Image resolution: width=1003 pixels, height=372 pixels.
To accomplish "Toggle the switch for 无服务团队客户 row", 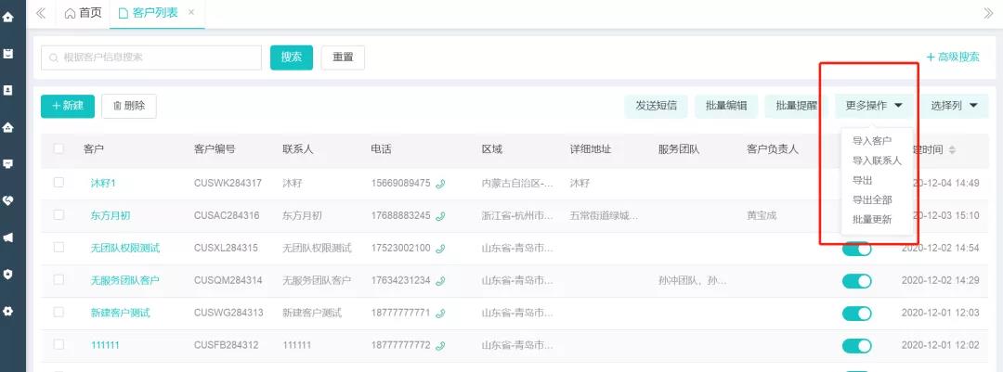I will (x=856, y=281).
